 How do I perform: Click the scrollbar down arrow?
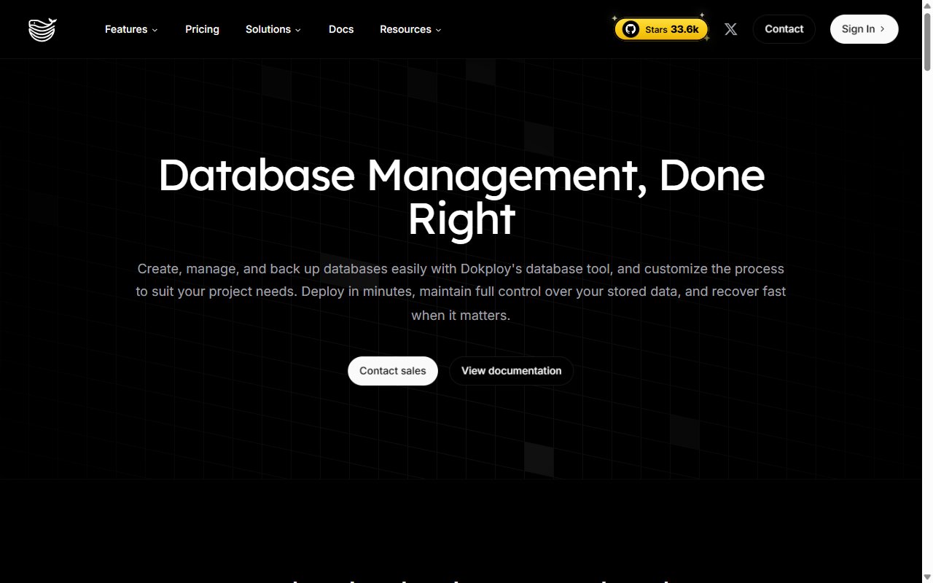click(x=927, y=577)
